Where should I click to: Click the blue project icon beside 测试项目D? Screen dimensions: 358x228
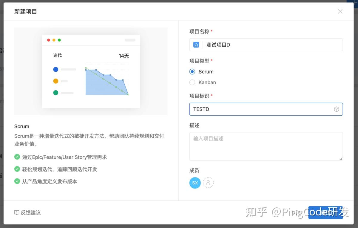[x=196, y=45]
